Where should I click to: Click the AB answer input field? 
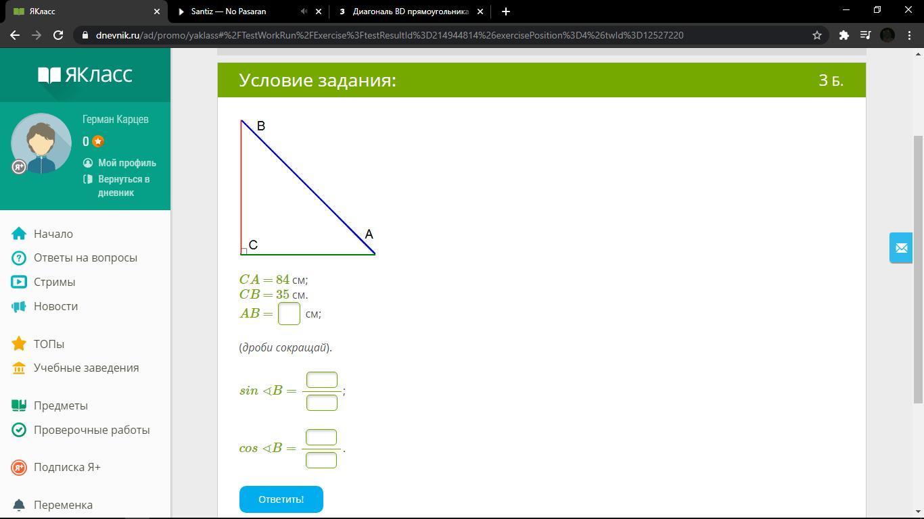click(289, 314)
